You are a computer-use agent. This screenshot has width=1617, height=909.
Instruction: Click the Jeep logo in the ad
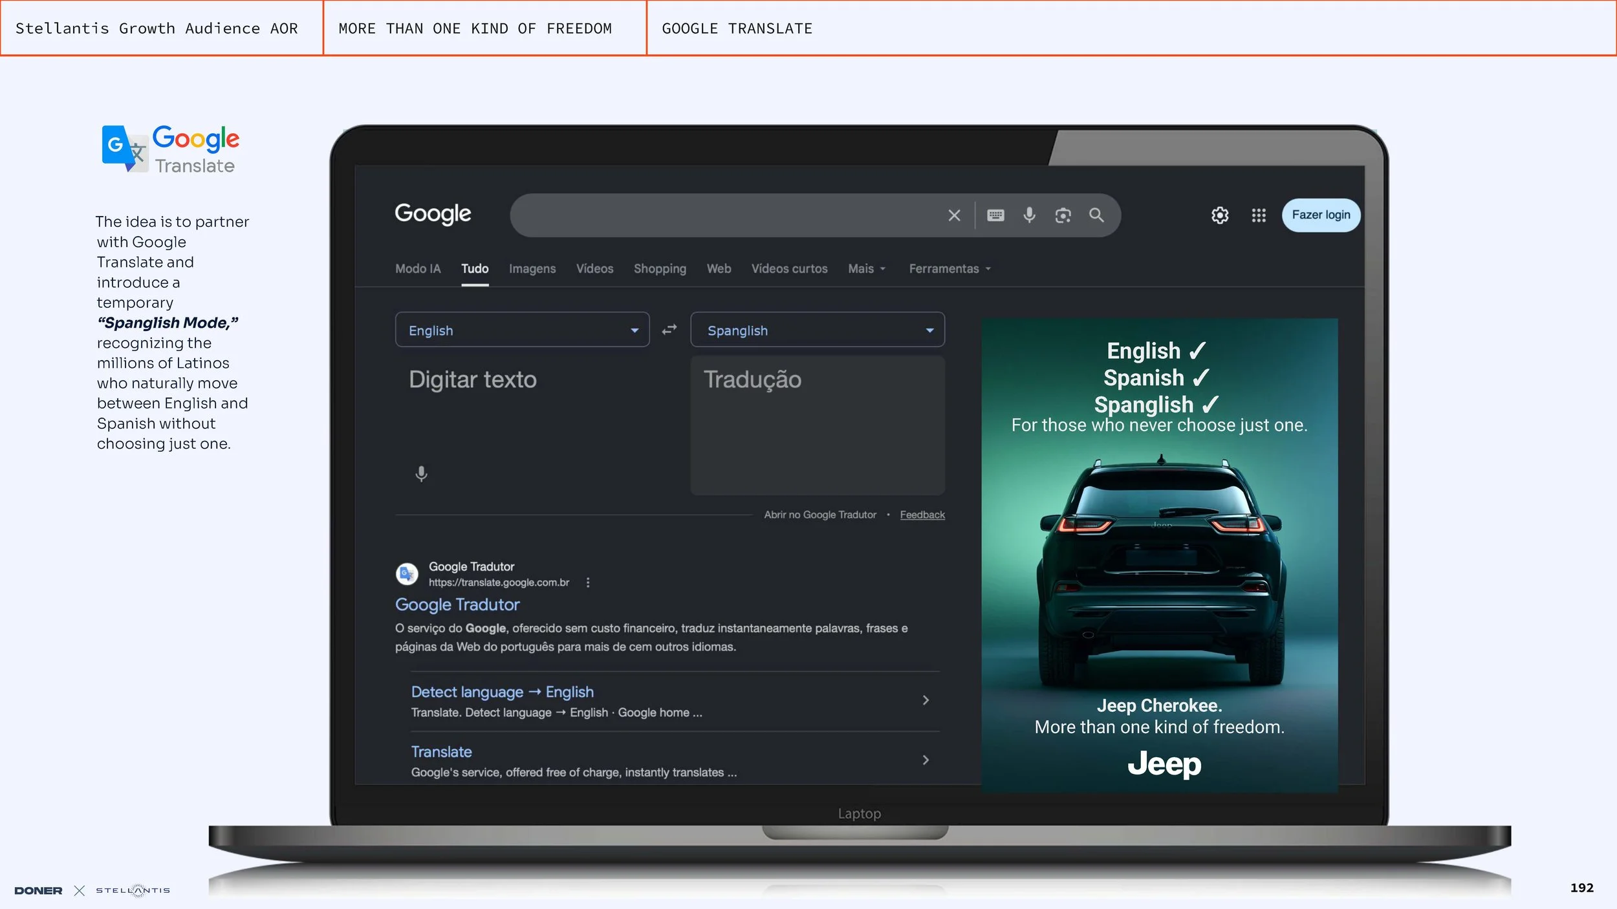(1164, 764)
